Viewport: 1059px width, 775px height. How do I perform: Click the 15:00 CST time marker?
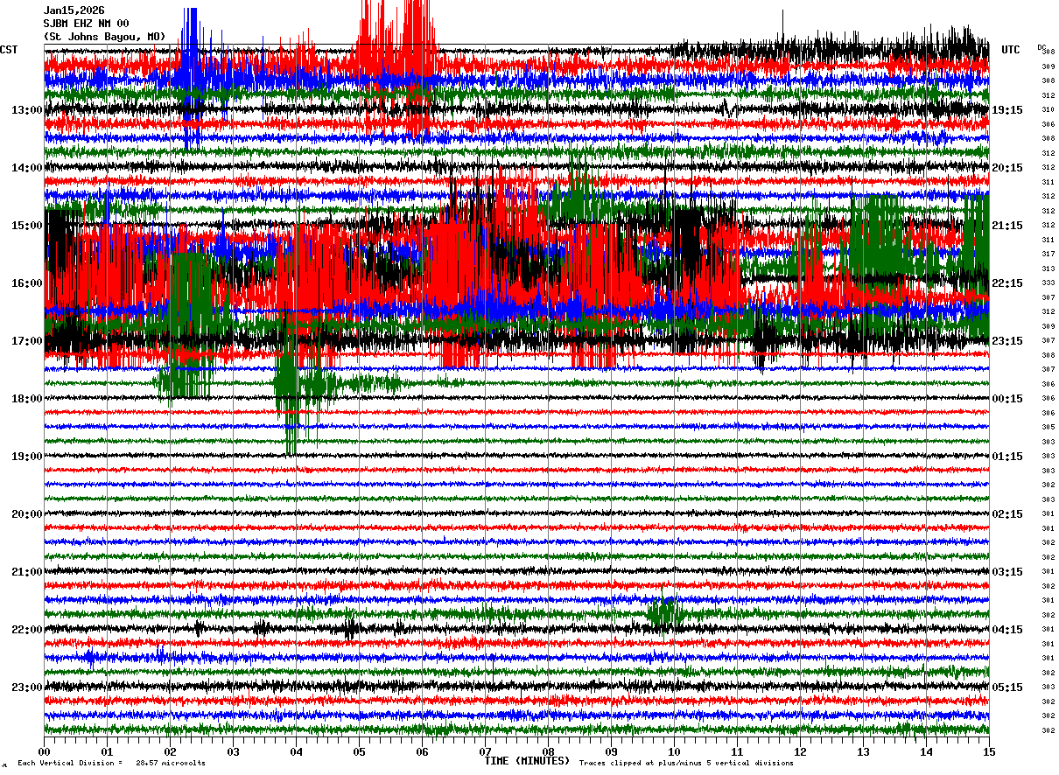pos(27,226)
